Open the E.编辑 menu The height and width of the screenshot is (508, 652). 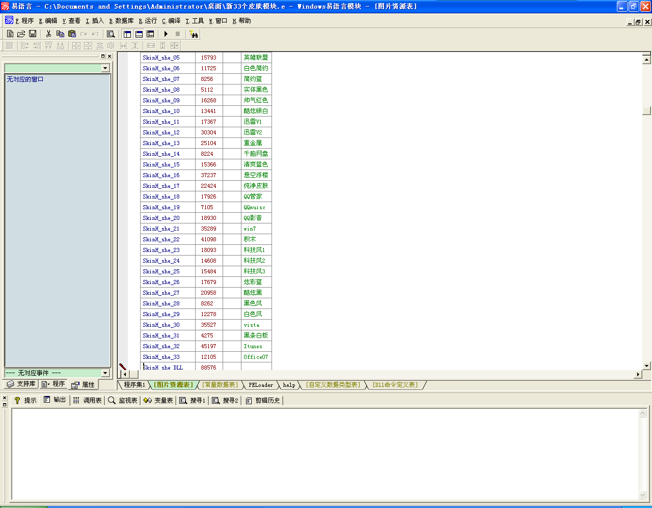point(48,21)
